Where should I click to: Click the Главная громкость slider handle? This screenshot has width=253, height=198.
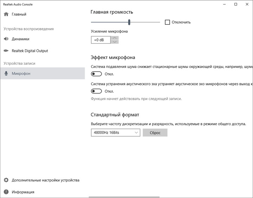click(x=129, y=22)
